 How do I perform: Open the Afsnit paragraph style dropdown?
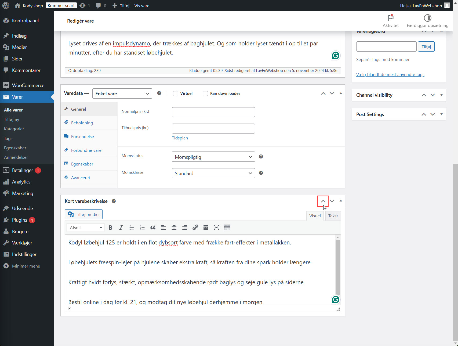click(85, 227)
